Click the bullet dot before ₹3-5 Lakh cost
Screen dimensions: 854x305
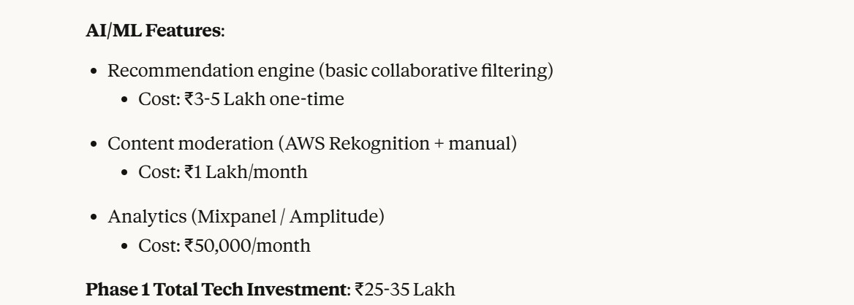coord(125,100)
